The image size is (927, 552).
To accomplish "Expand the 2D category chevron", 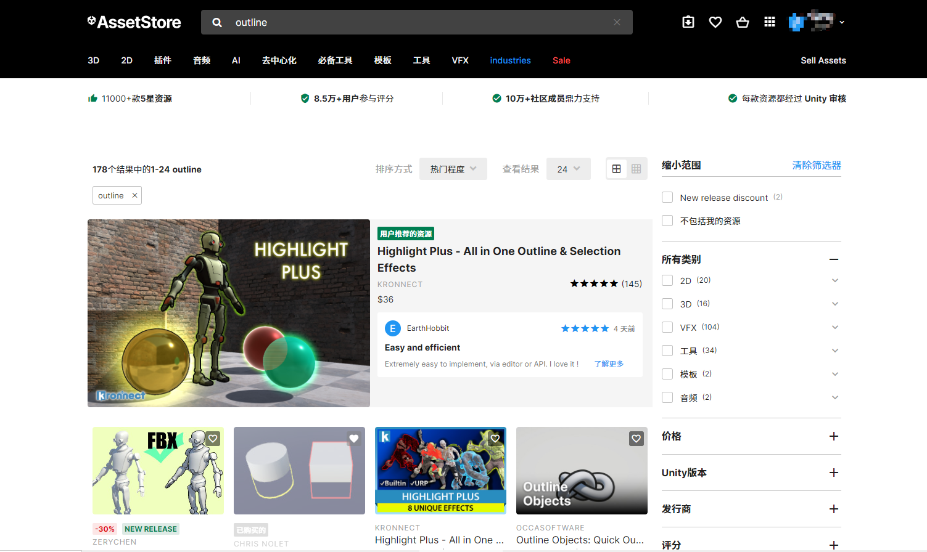I will coord(835,280).
